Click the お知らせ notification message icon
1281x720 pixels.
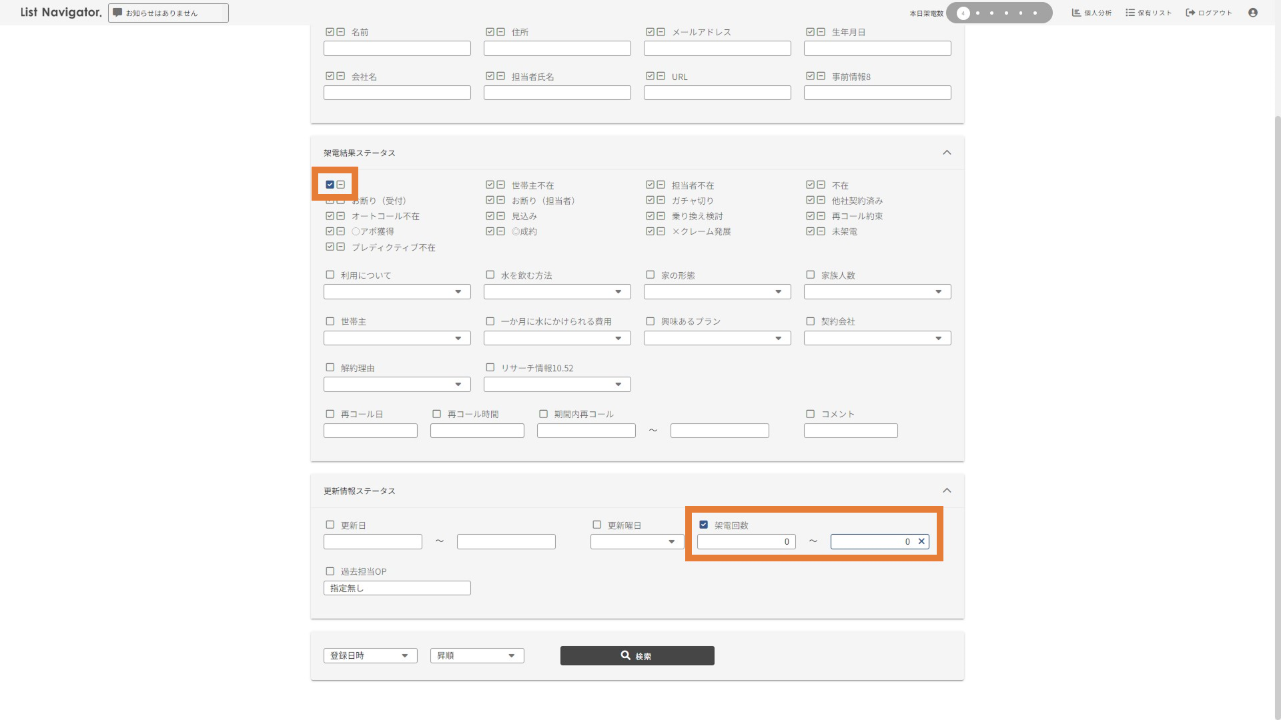pos(117,13)
